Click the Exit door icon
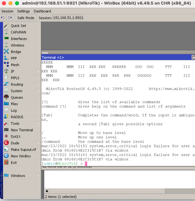 (x=6, y=162)
